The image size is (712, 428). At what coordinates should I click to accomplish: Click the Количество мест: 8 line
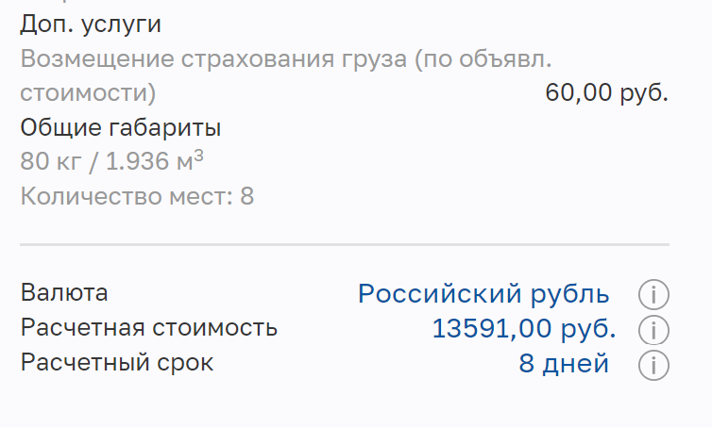pos(137,196)
